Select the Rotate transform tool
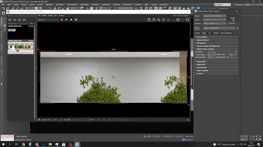The width and height of the screenshot is (263, 147). (59, 8)
